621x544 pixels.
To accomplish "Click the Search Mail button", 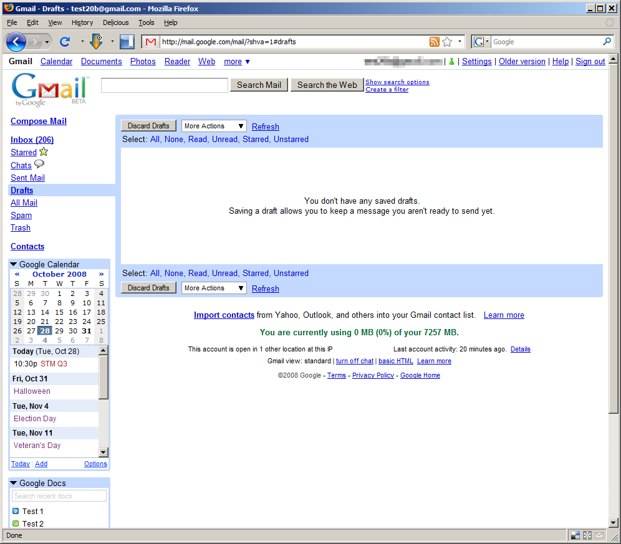I will pyautogui.click(x=259, y=85).
